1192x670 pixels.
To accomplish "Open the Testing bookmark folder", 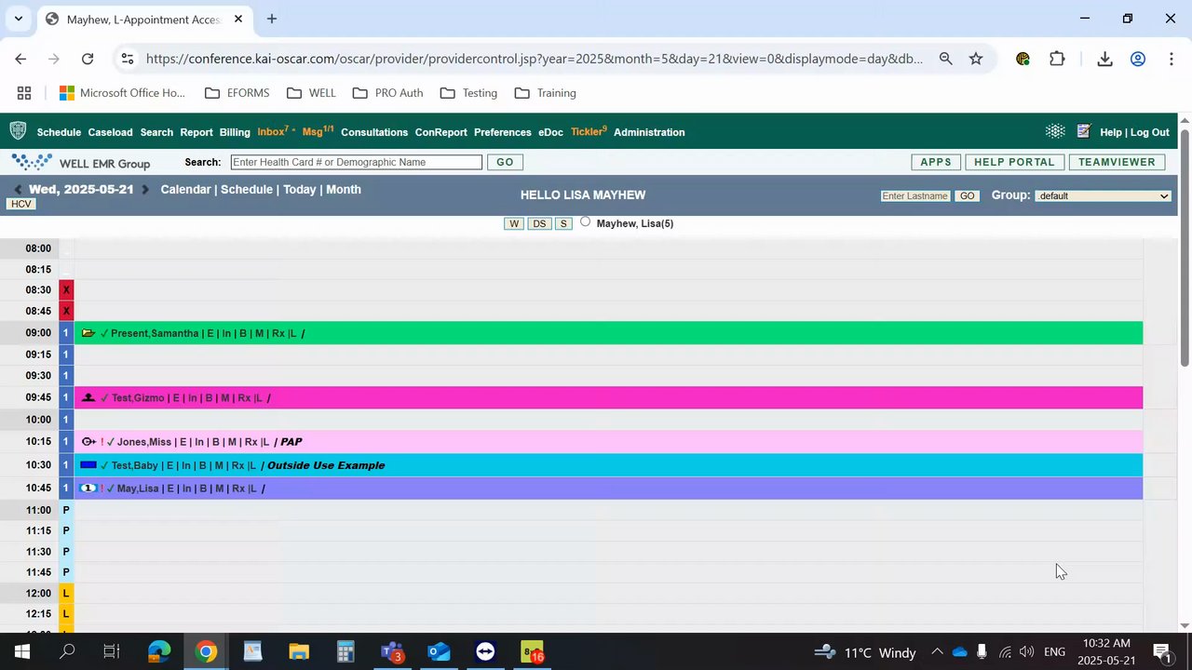I will coord(468,93).
